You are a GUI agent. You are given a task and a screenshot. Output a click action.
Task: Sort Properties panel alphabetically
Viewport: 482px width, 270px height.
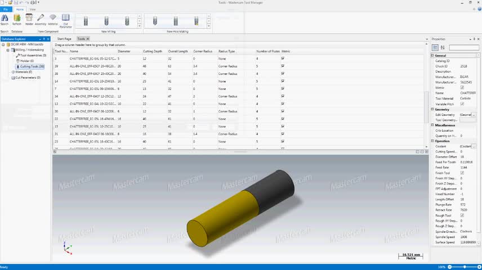click(443, 47)
